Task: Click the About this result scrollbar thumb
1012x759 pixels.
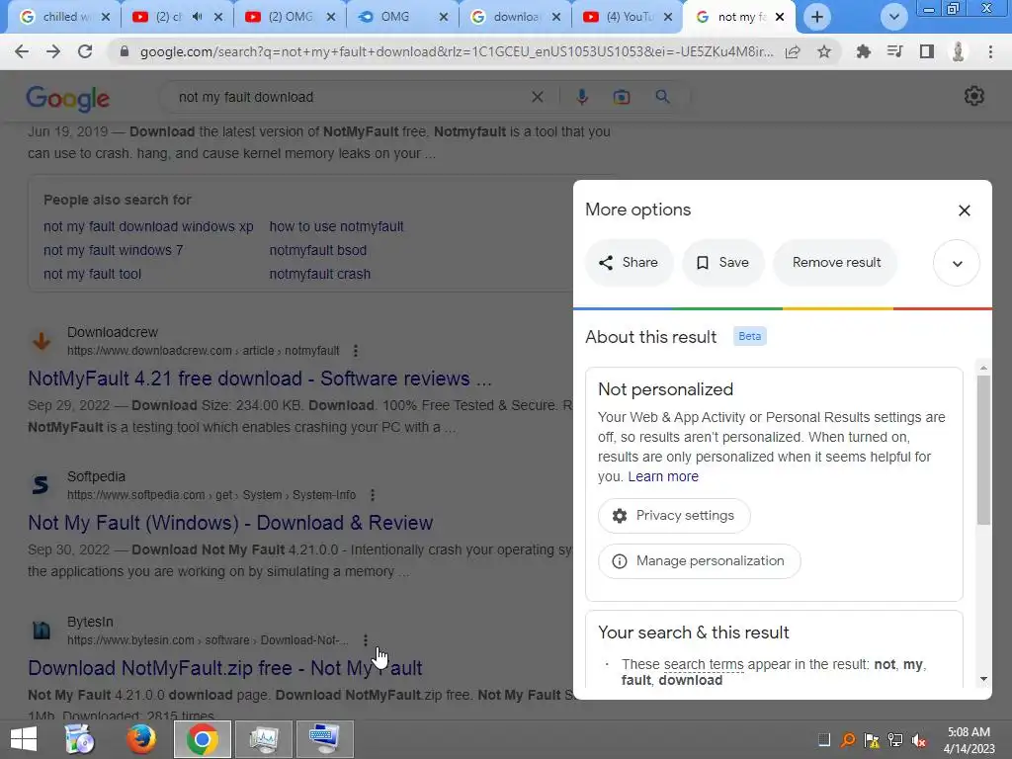Action: (983, 450)
